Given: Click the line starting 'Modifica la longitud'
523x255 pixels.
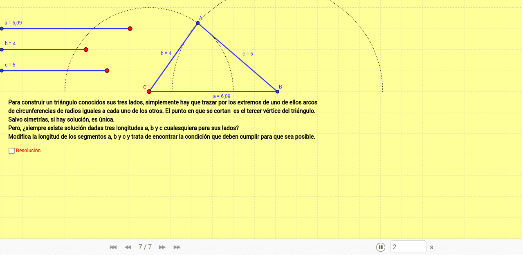Looking at the screenshot, I should [x=162, y=137].
